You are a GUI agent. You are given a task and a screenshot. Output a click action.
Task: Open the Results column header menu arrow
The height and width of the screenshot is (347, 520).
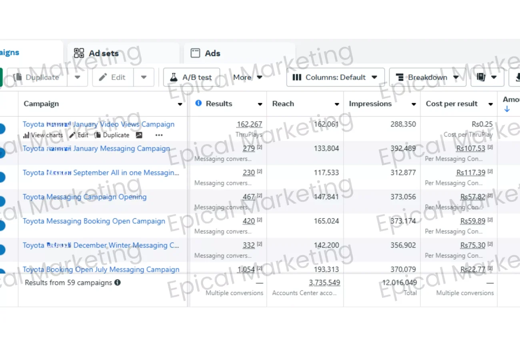point(260,104)
